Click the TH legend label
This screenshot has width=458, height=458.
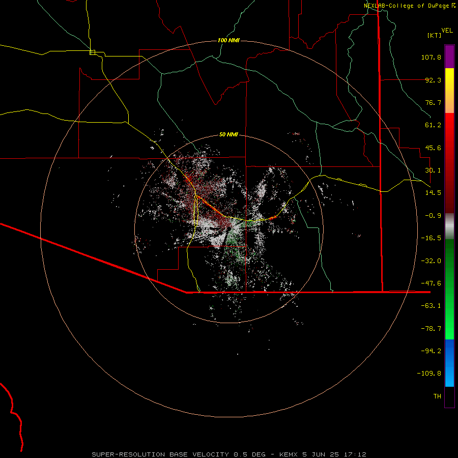(437, 396)
